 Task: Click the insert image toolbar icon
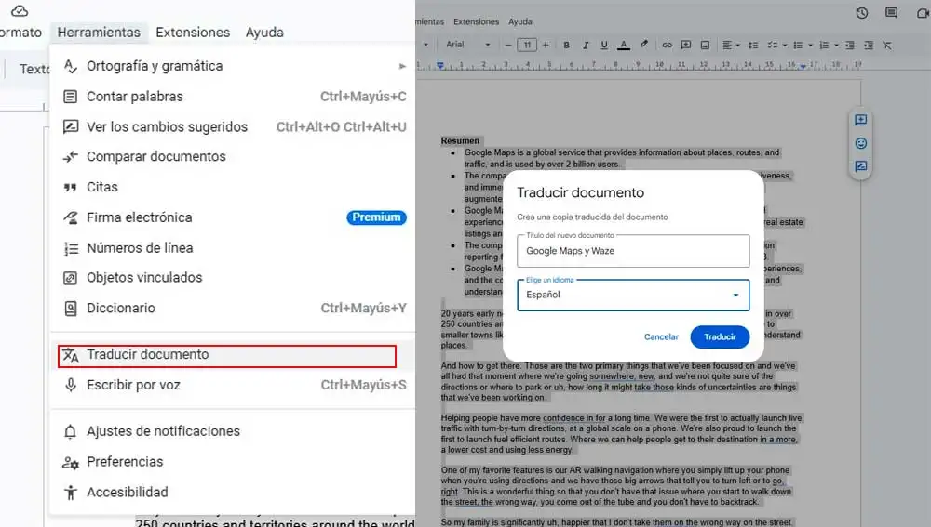click(705, 45)
